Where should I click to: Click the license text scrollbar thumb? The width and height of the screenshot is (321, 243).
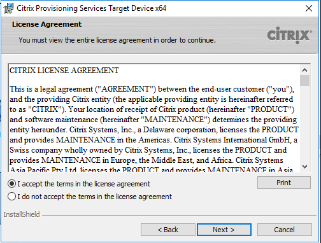[x=304, y=80]
